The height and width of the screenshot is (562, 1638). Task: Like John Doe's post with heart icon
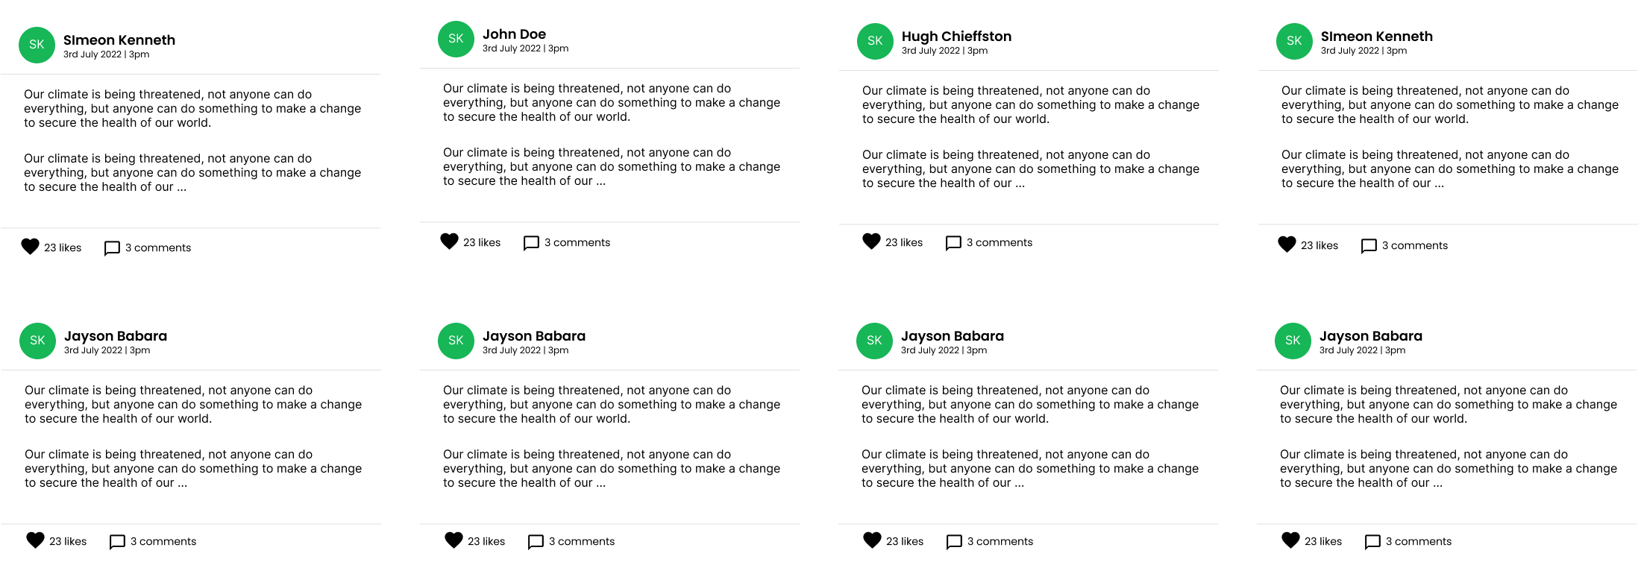coord(449,241)
